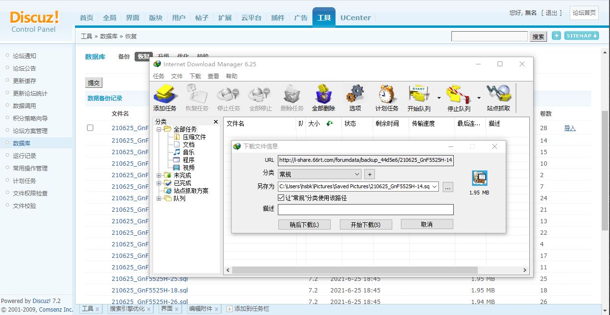Click the Discuz search input box
The height and width of the screenshot is (315, 610).
(x=489, y=36)
